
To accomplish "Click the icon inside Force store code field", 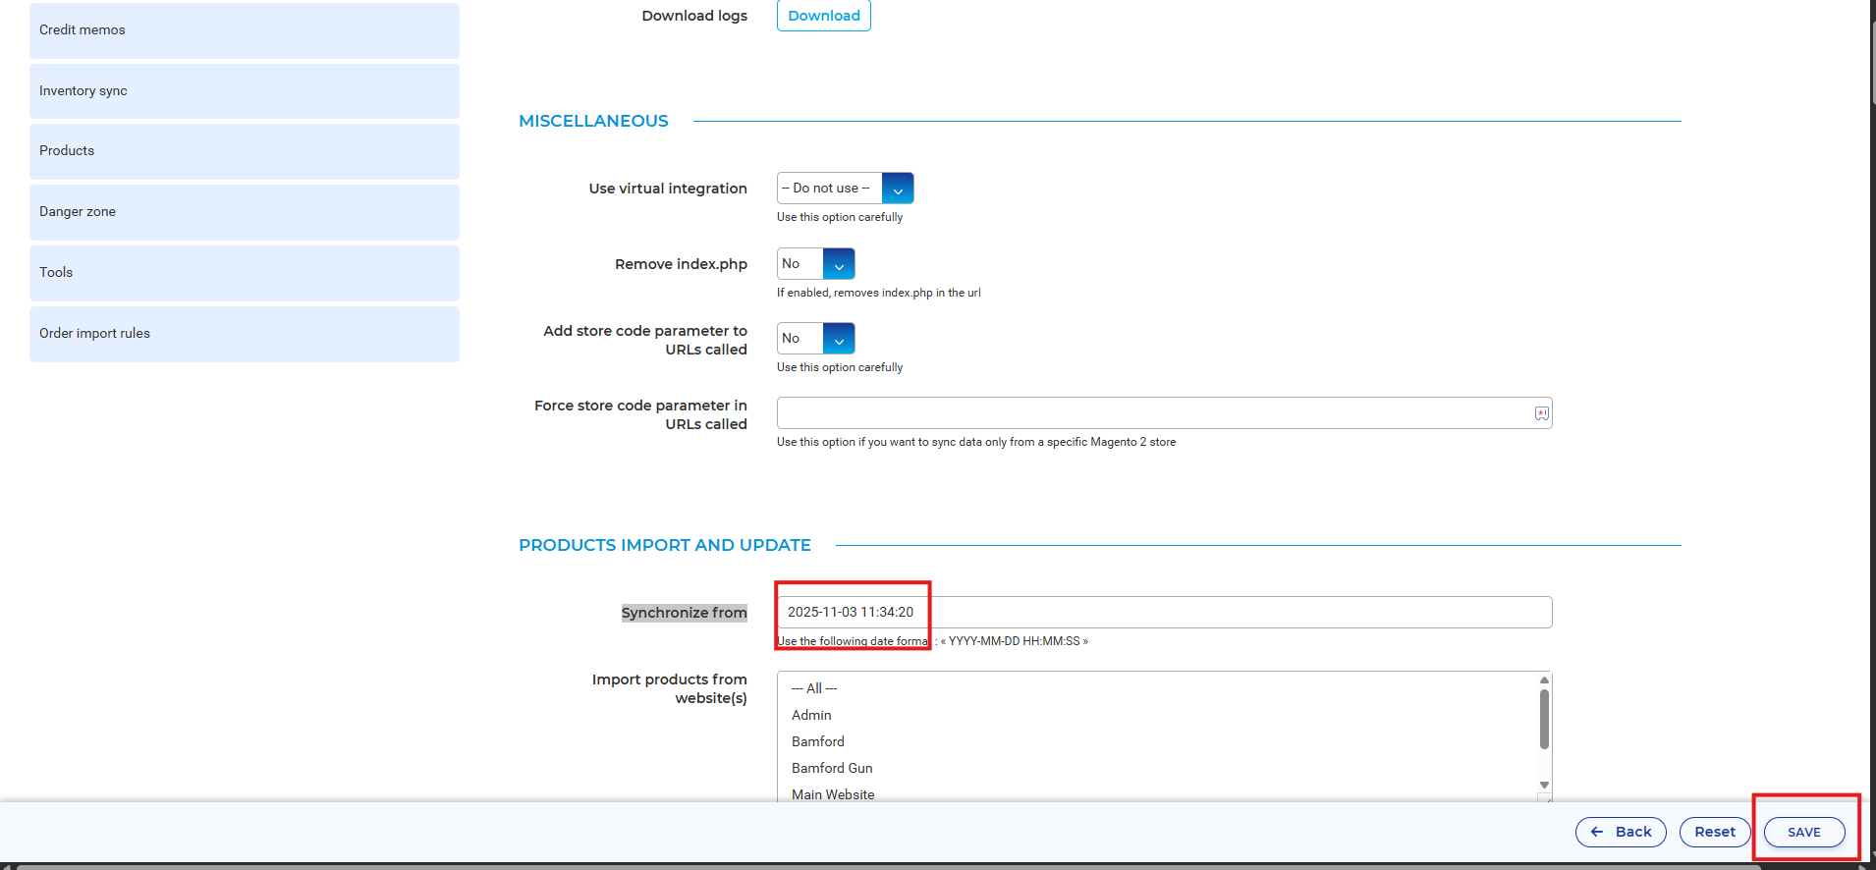I will coord(1541,413).
